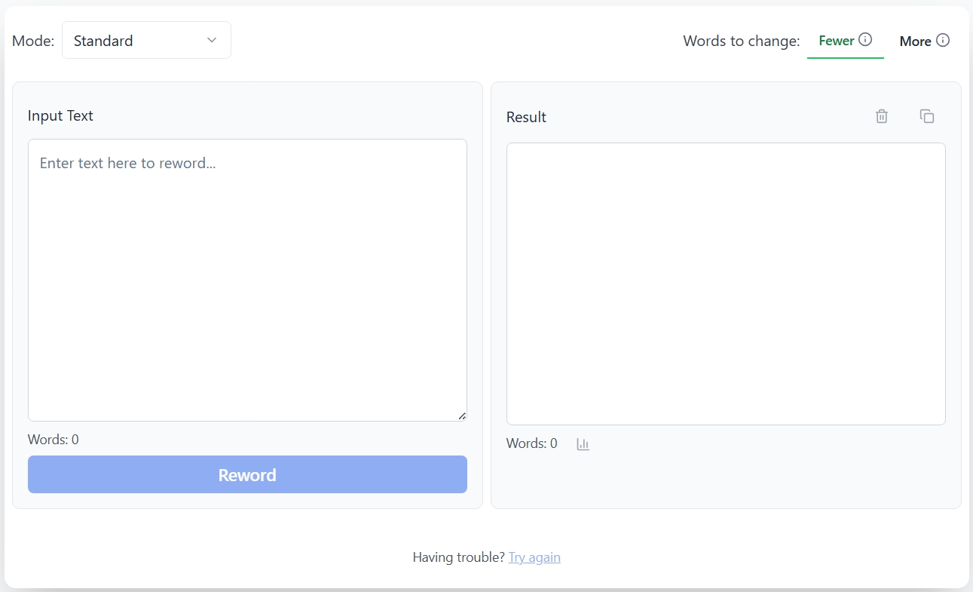Image resolution: width=973 pixels, height=592 pixels.
Task: Click inside the Enter text here field
Action: (247, 279)
